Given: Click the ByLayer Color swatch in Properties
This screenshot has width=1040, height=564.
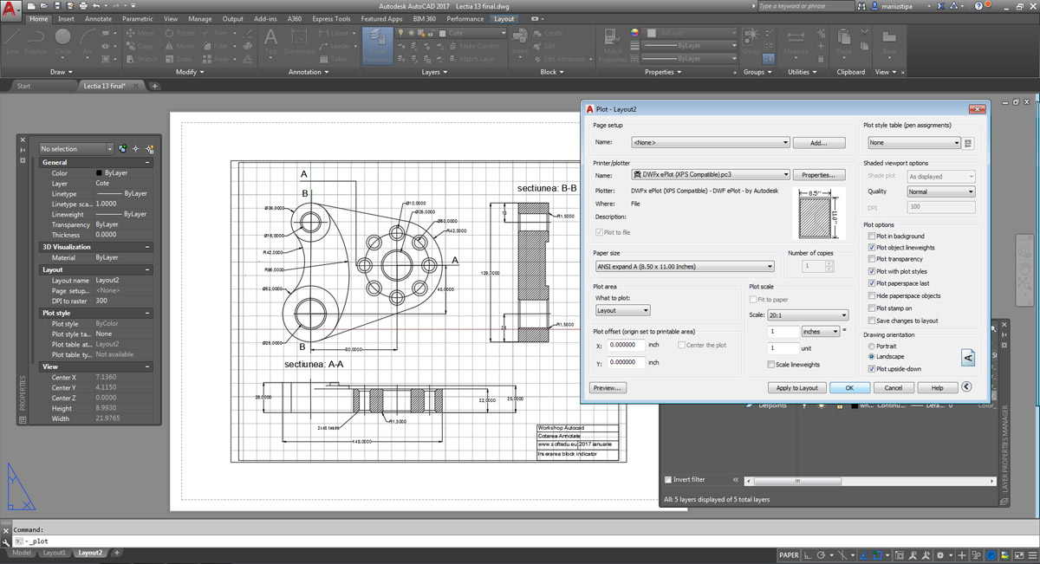Looking at the screenshot, I should 100,173.
